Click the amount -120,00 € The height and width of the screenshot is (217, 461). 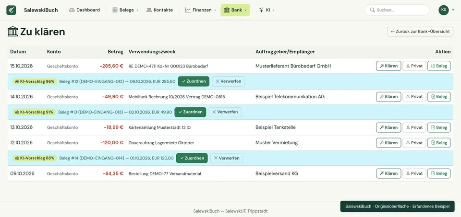point(112,143)
